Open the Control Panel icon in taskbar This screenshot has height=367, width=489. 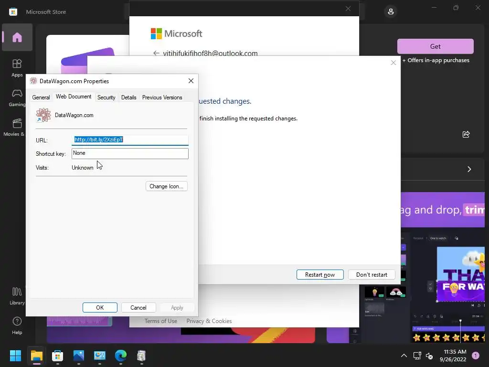(x=99, y=356)
